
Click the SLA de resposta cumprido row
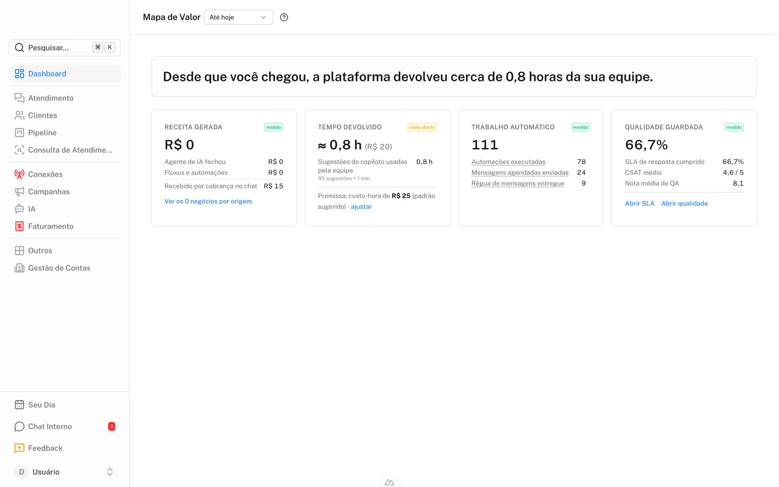point(685,162)
